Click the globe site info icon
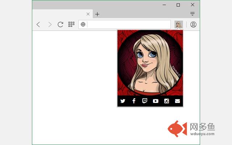This screenshot has height=145, width=232. [83, 24]
